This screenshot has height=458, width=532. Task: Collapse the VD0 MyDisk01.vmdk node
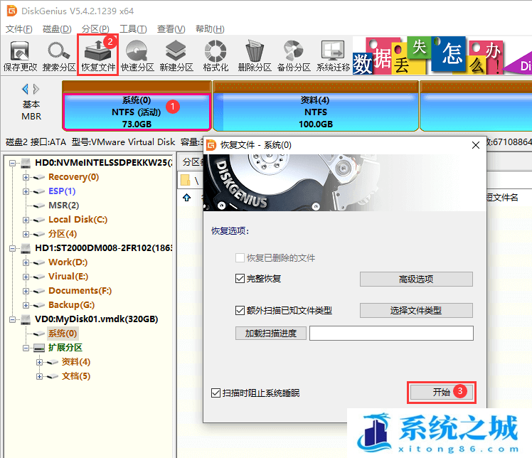pos(12,319)
